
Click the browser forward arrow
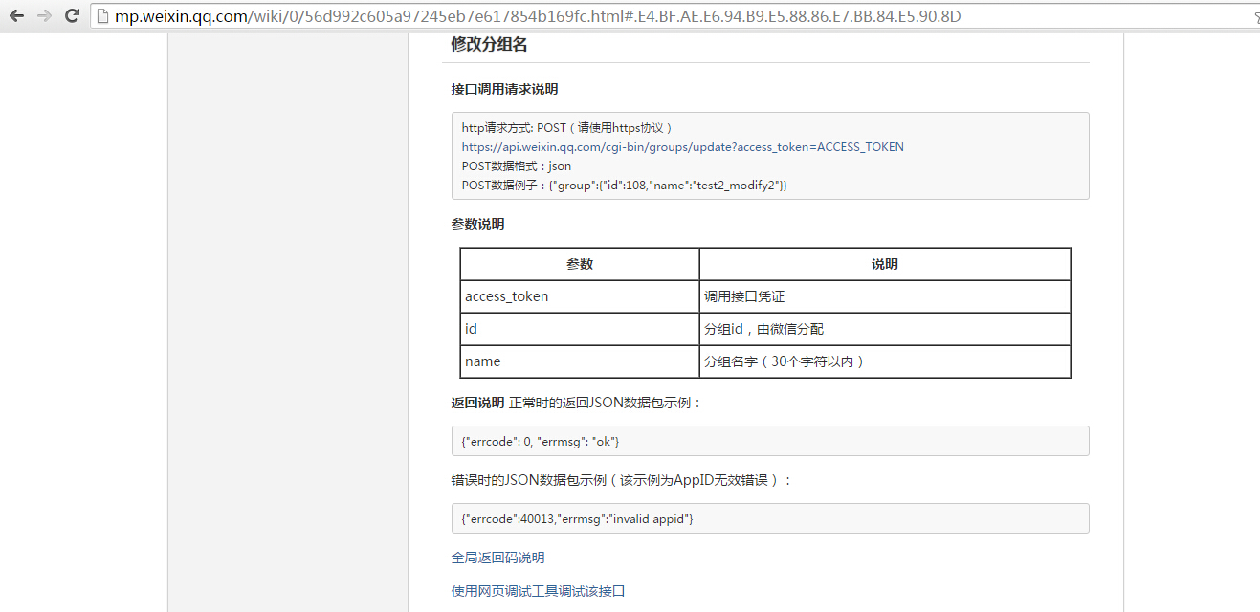click(44, 15)
